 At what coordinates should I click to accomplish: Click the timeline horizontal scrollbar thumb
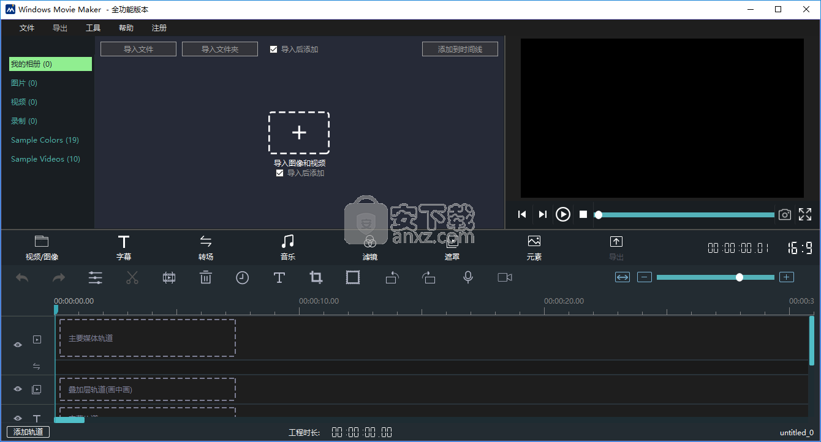[x=69, y=420]
